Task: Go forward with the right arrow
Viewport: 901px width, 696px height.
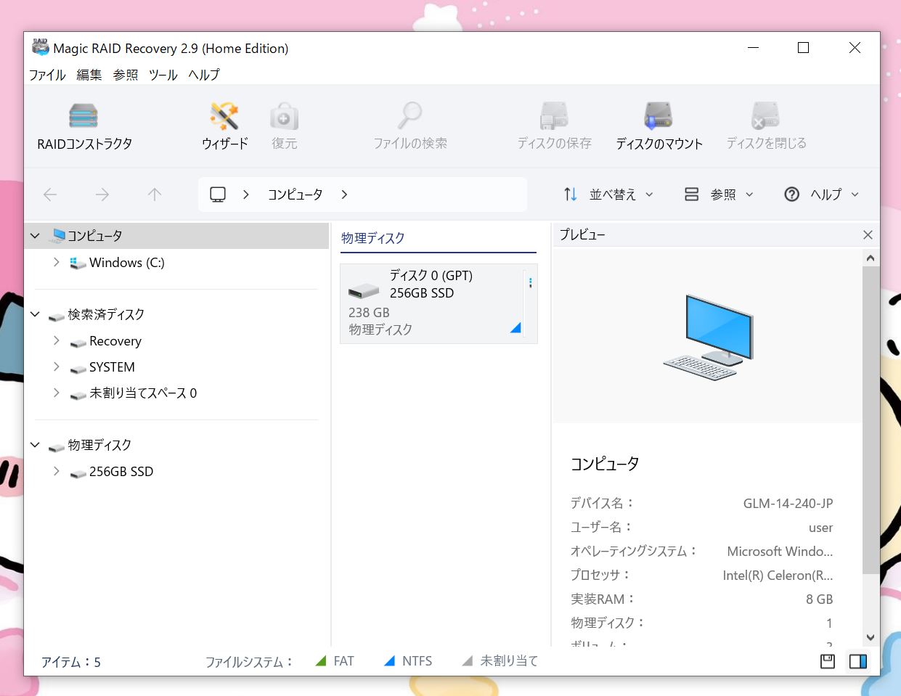Action: click(x=102, y=195)
